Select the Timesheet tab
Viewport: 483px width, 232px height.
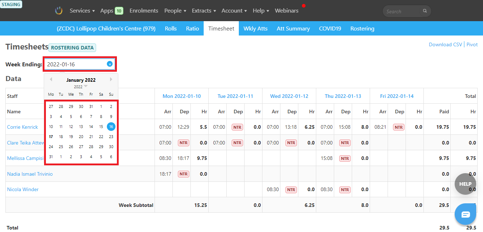(221, 29)
